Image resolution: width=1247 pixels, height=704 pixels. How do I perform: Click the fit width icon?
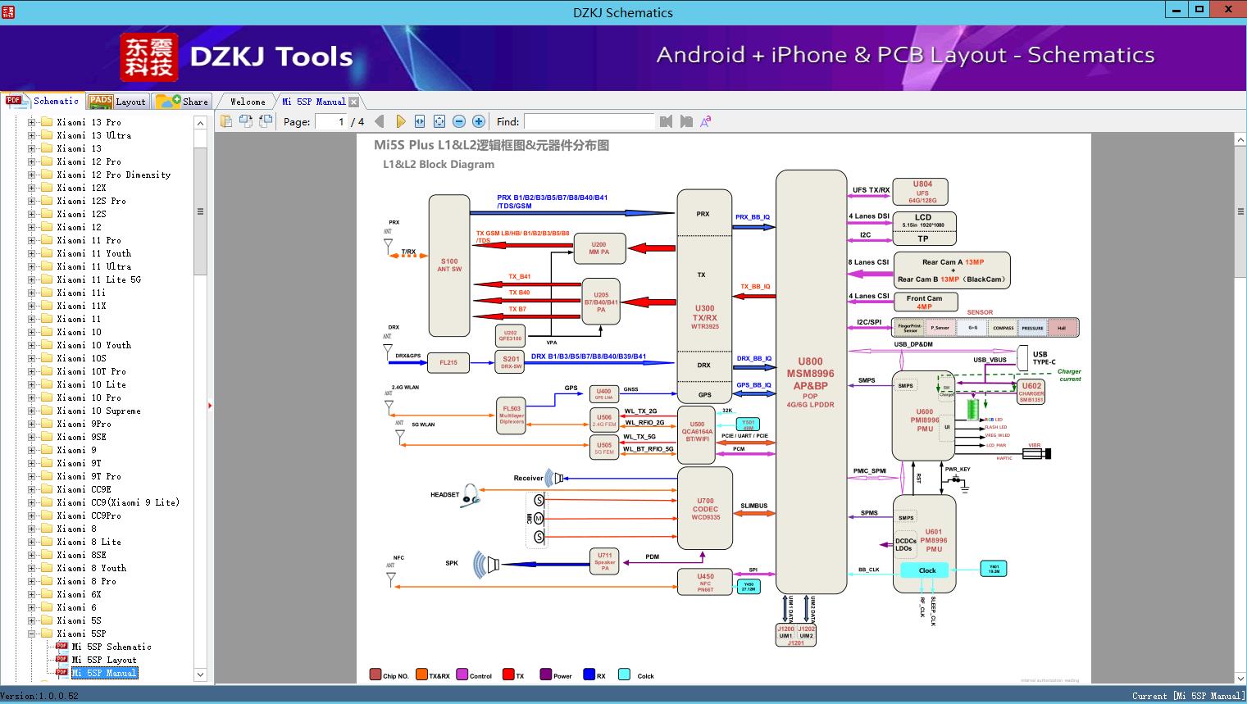click(x=420, y=121)
